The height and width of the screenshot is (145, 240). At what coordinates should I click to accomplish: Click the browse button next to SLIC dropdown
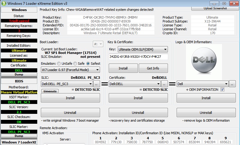[x=96, y=84]
